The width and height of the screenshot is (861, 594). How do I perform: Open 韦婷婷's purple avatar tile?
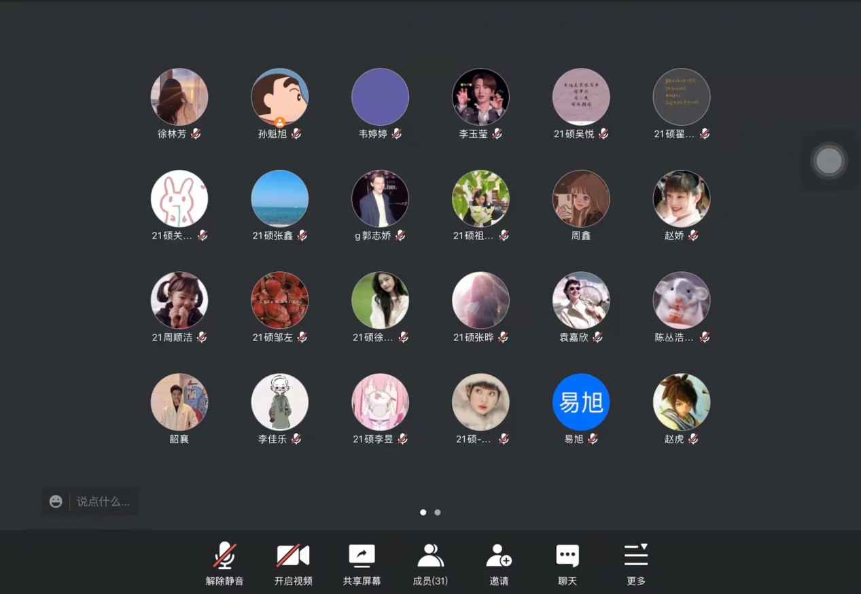[x=380, y=97]
